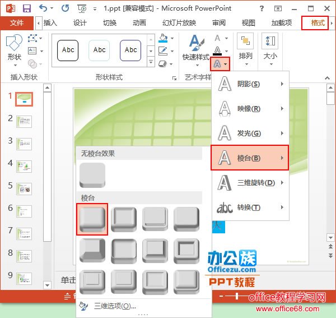This screenshot has width=336, height=318.
Task: Click the Text Effects A icon
Action: point(217,64)
